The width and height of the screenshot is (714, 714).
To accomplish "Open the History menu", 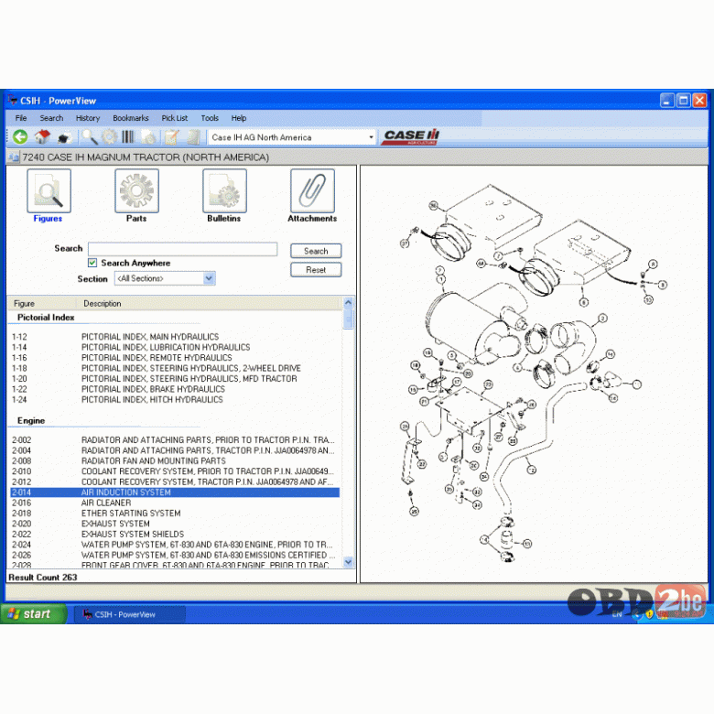I will pyautogui.click(x=88, y=118).
